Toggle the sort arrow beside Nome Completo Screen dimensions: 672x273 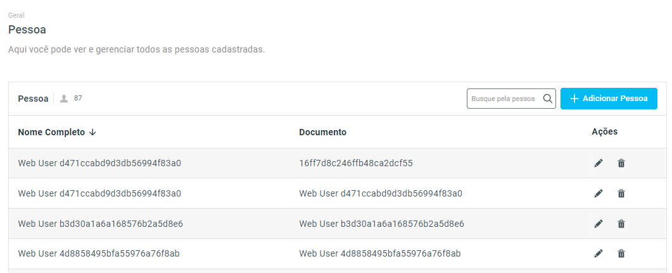[x=92, y=132]
